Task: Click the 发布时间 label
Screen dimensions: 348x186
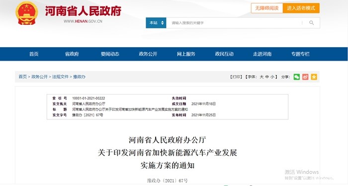Action: 179,115
